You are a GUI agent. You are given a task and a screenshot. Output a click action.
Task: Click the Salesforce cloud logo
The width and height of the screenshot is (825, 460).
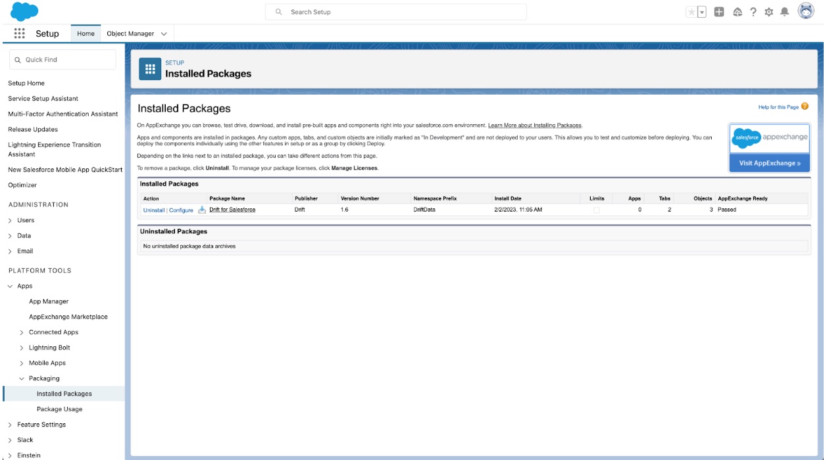point(24,12)
